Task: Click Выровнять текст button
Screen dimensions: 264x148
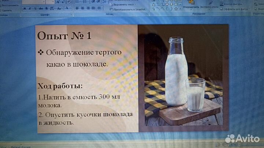Action: 123,4
